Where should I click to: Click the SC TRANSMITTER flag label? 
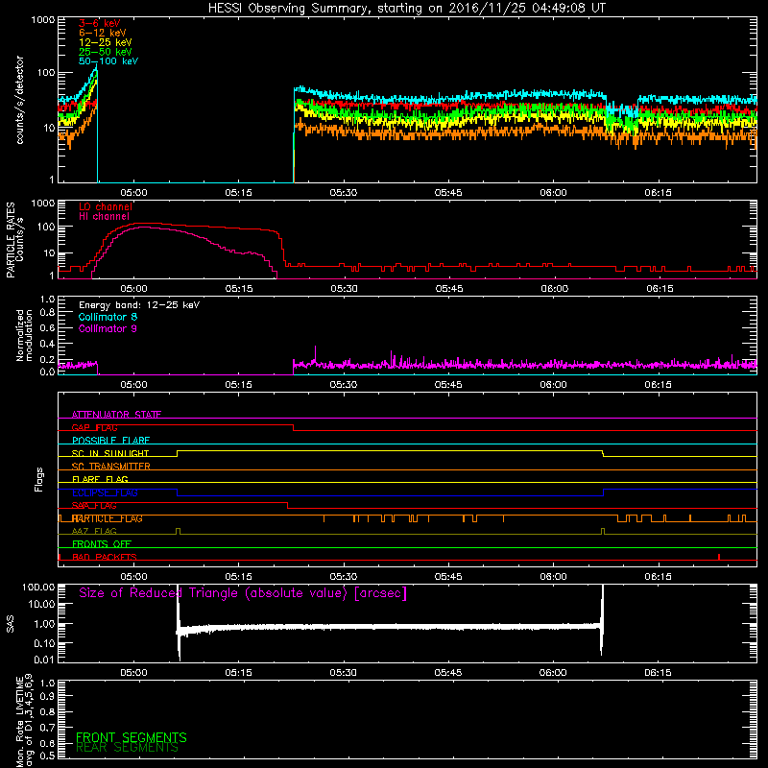point(111,467)
